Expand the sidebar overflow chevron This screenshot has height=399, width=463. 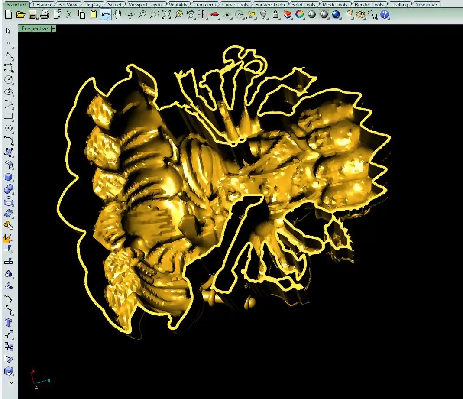(10, 383)
